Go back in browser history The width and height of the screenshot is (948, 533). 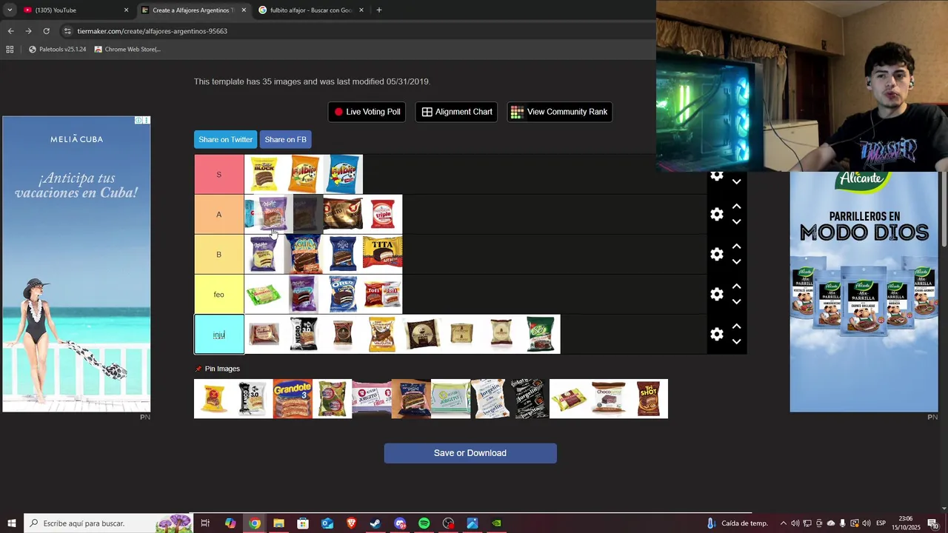(10, 31)
